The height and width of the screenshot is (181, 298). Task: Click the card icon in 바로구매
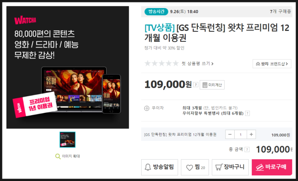259,167
